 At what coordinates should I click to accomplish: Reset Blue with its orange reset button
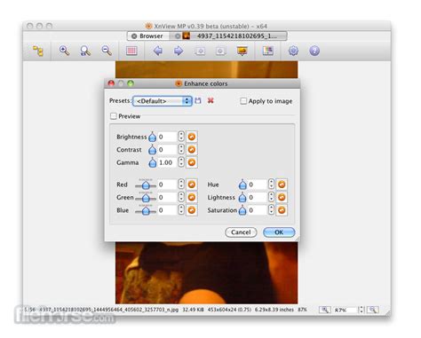(x=192, y=210)
